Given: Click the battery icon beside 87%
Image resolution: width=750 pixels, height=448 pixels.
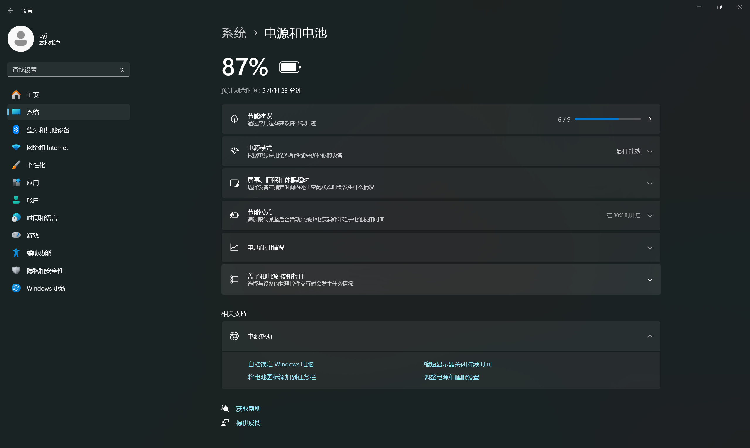Looking at the screenshot, I should pyautogui.click(x=290, y=67).
